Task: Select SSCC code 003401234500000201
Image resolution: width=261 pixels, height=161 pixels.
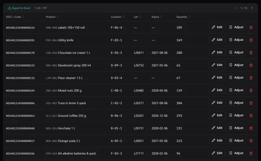Action: [20, 40]
